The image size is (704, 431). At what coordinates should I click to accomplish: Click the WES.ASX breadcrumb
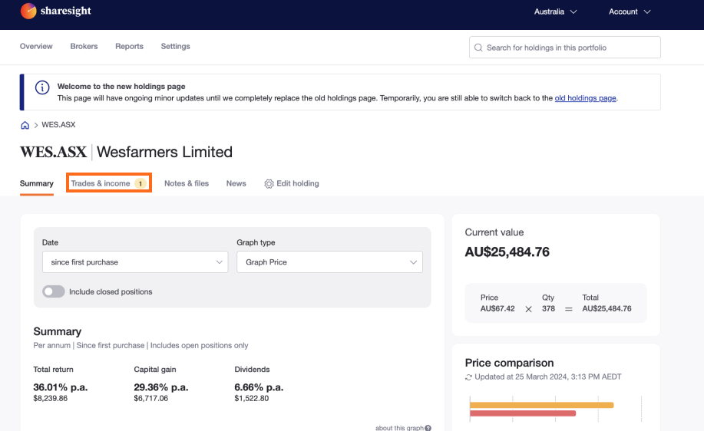58,125
